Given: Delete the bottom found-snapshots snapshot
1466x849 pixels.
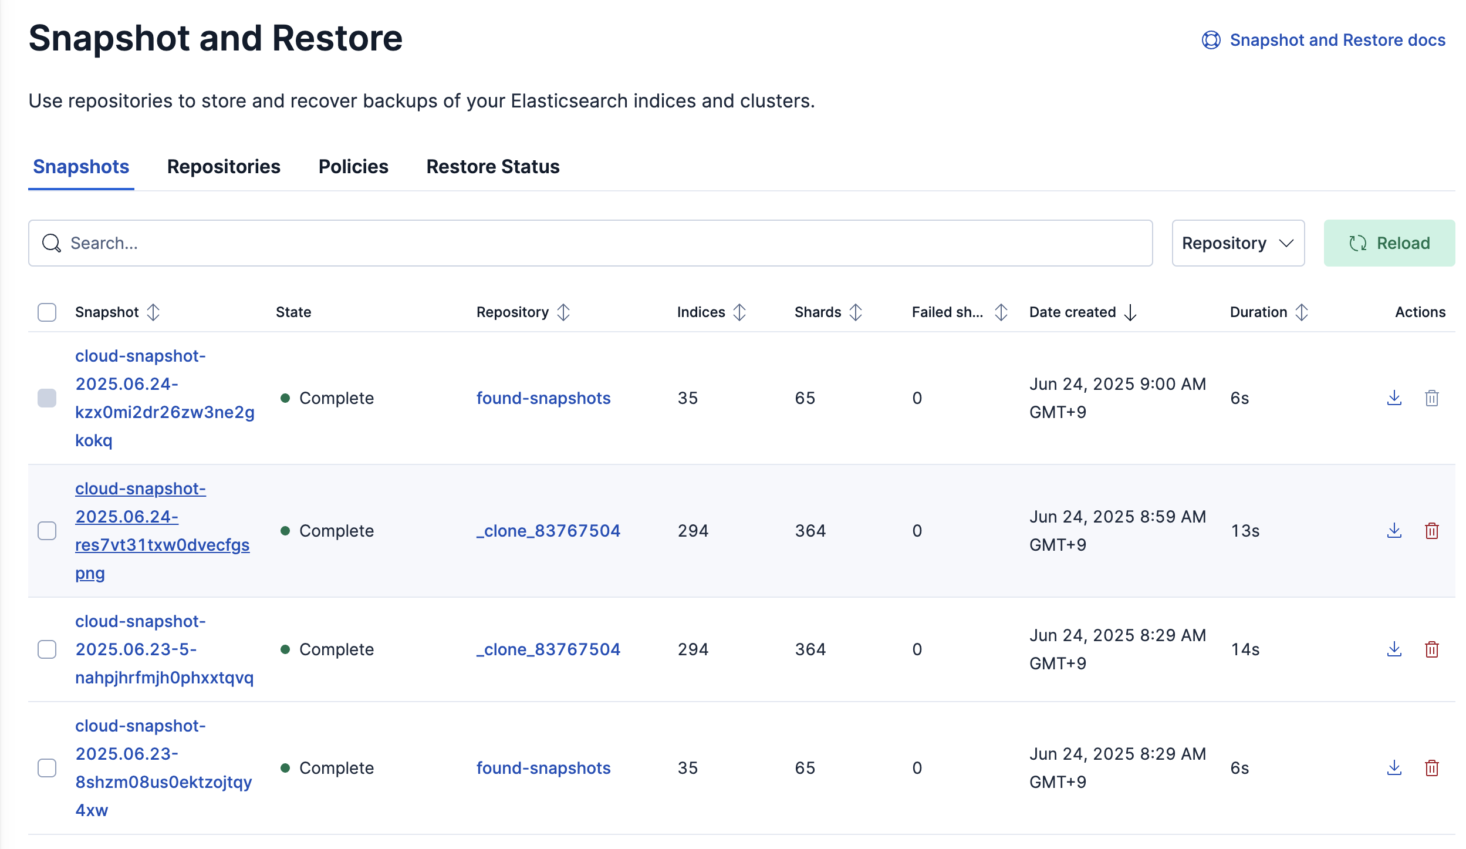Looking at the screenshot, I should click(x=1431, y=768).
